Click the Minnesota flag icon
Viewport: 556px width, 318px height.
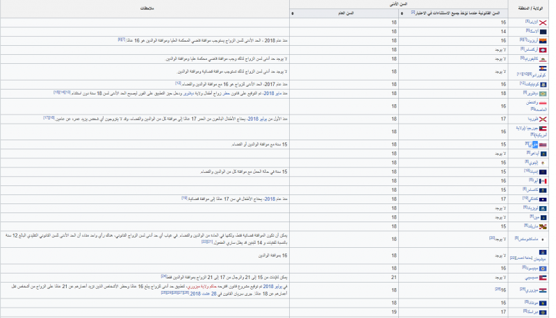click(543, 269)
